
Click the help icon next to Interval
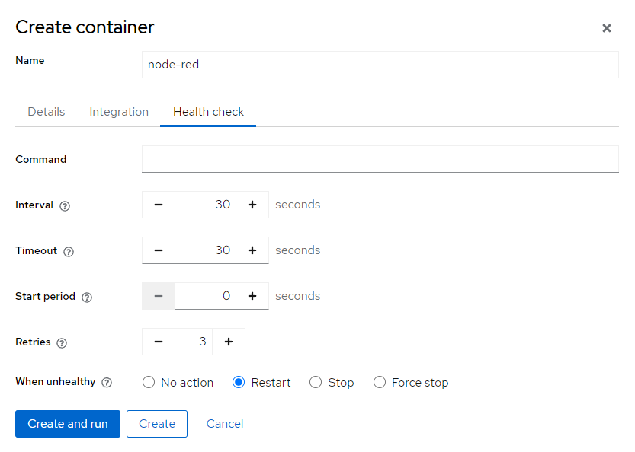coord(65,206)
